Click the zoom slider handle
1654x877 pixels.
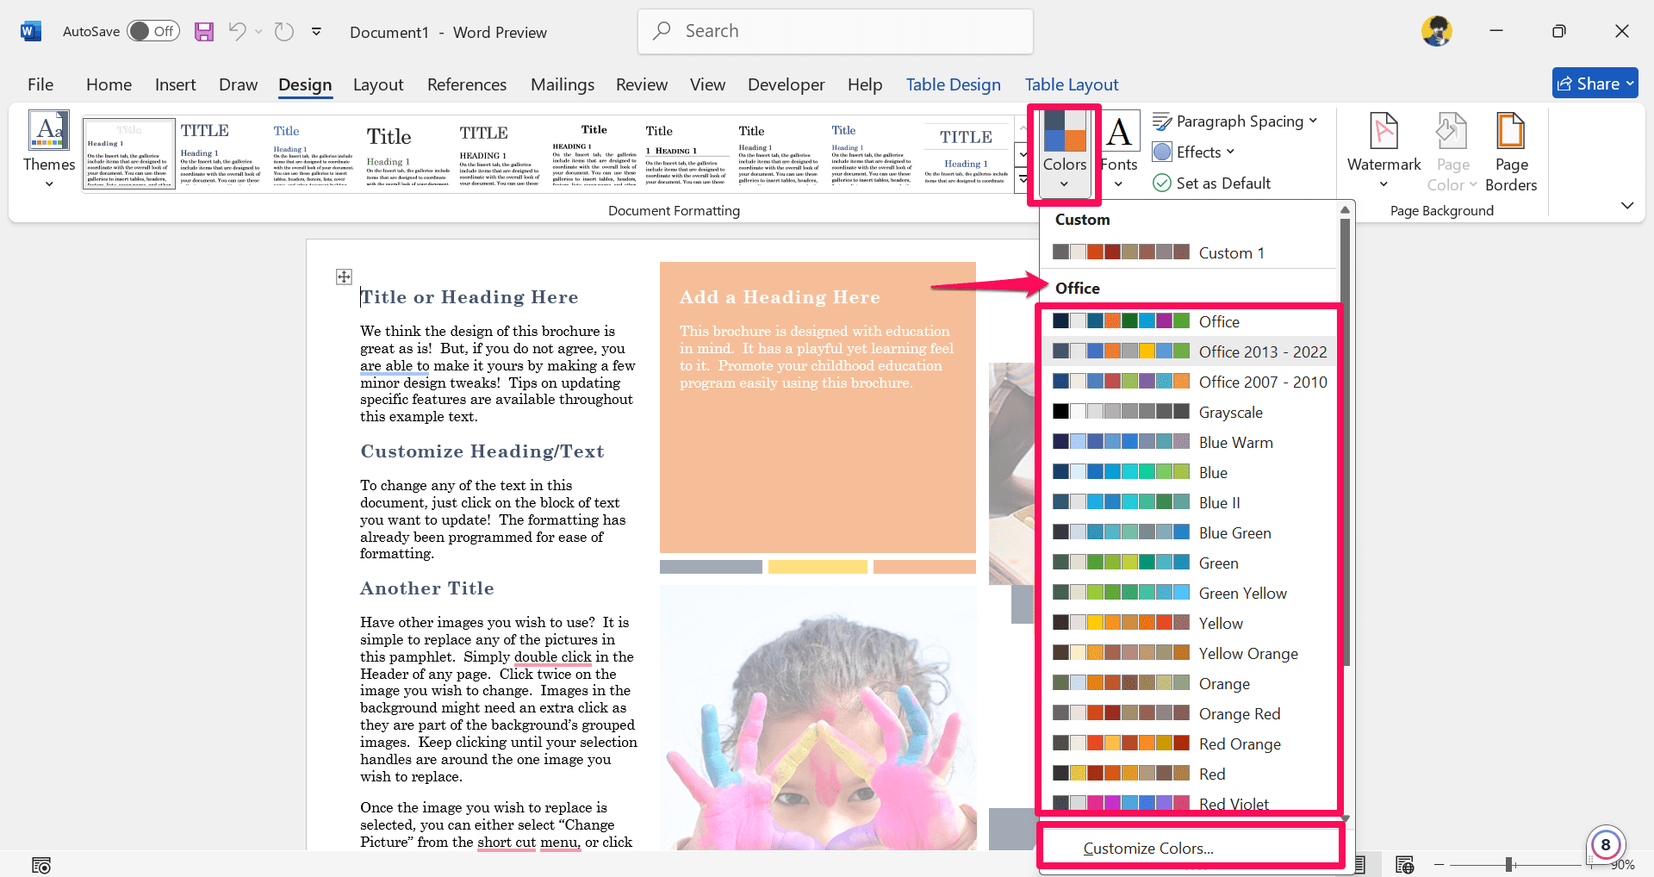pyautogui.click(x=1509, y=864)
